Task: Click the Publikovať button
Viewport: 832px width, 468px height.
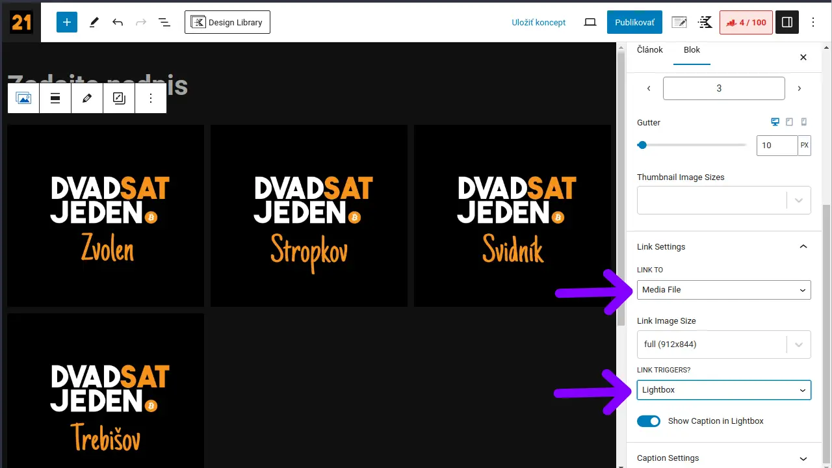Action: point(634,22)
